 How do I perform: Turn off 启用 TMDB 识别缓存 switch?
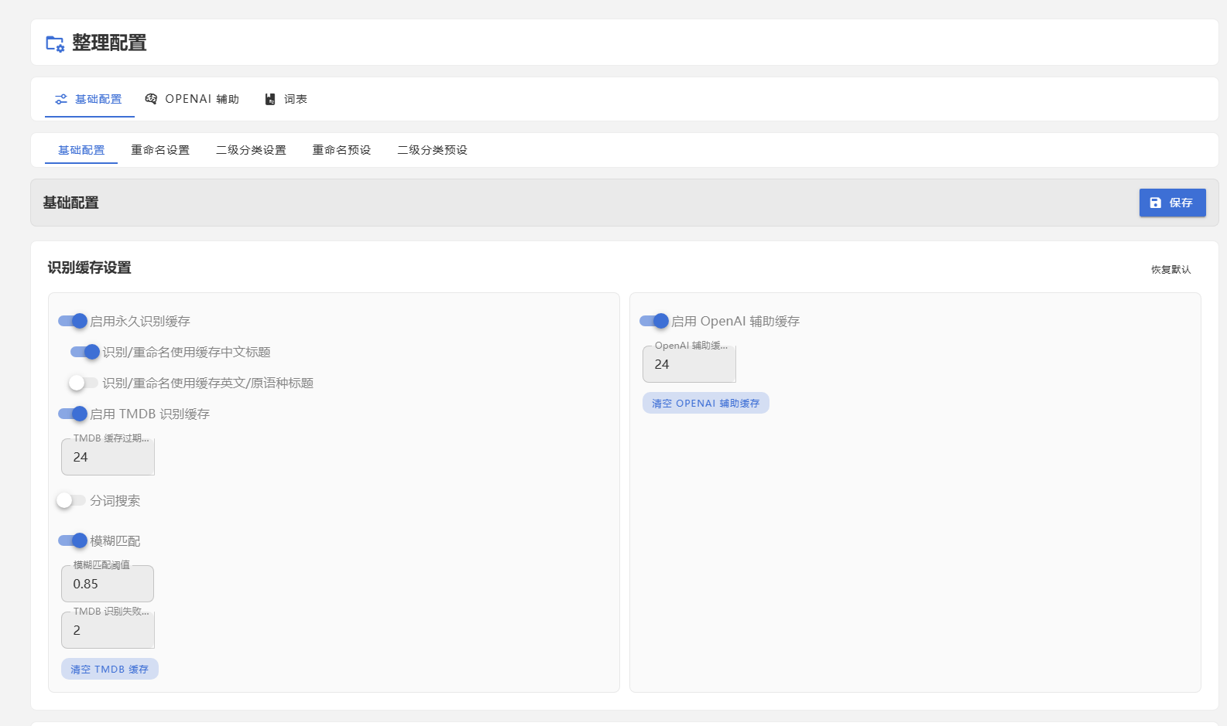point(73,414)
